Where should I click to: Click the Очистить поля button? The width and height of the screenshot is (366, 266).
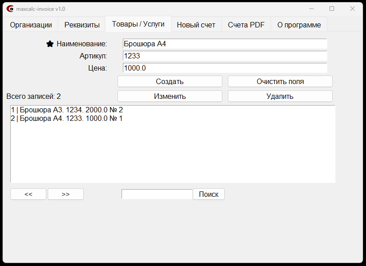click(x=280, y=81)
